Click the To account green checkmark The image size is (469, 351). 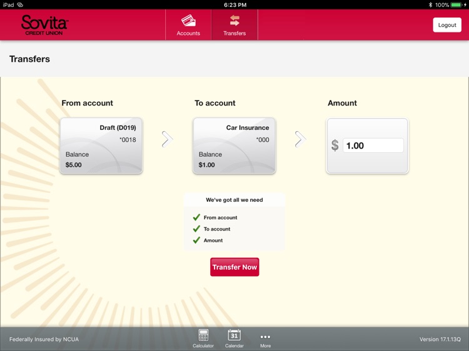(196, 229)
